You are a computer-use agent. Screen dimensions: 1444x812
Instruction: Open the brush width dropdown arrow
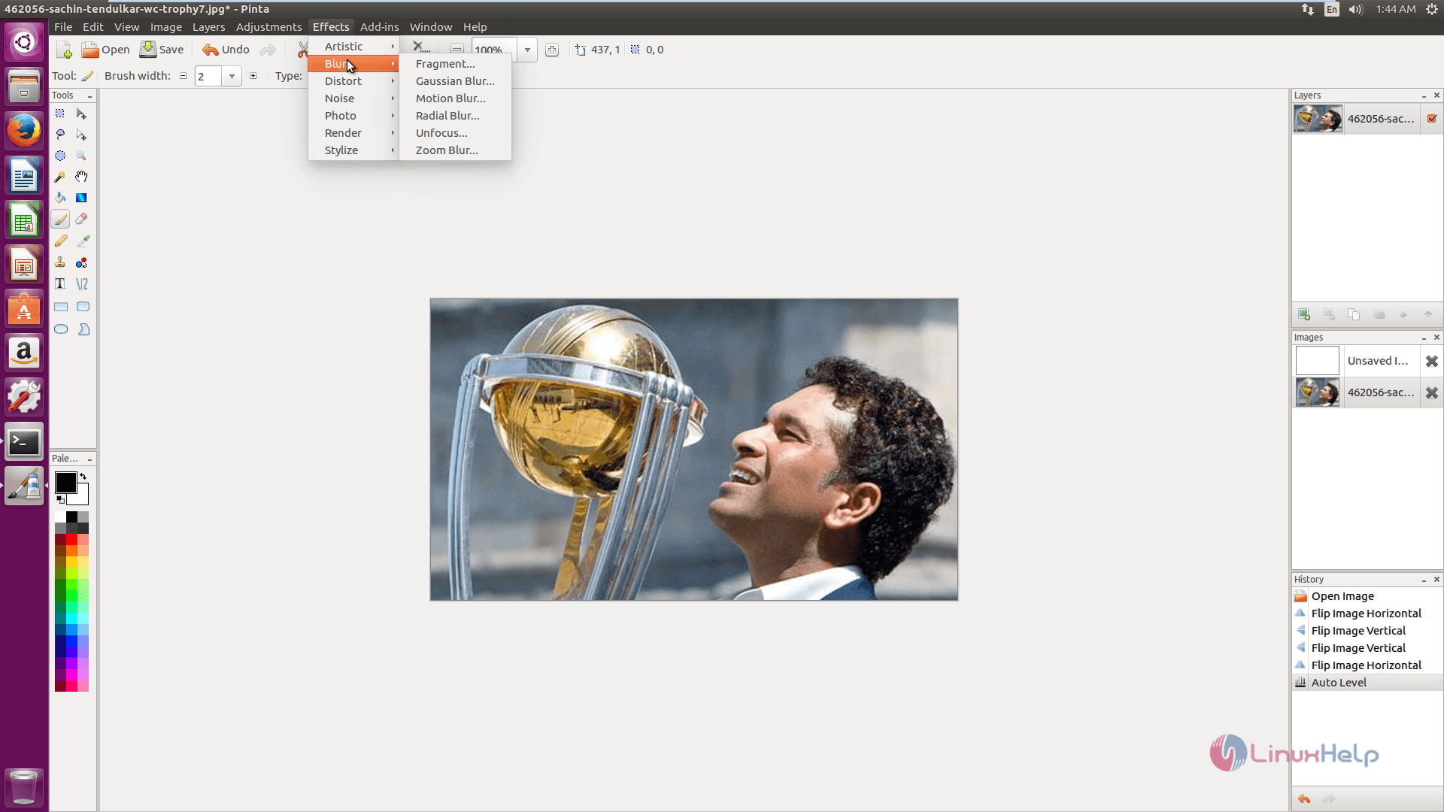click(x=232, y=76)
